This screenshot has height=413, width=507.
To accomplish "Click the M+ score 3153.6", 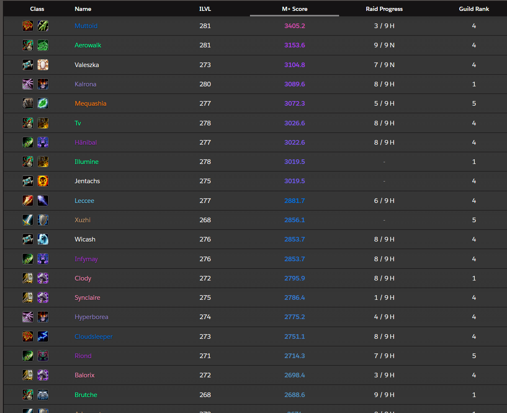I will (x=295, y=45).
